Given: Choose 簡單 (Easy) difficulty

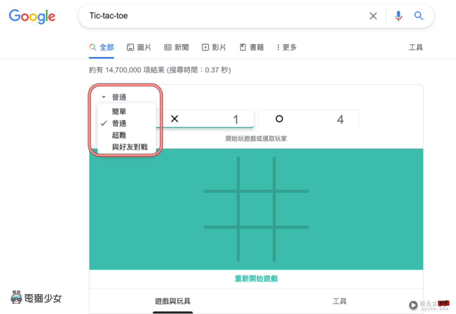Looking at the screenshot, I should (119, 112).
